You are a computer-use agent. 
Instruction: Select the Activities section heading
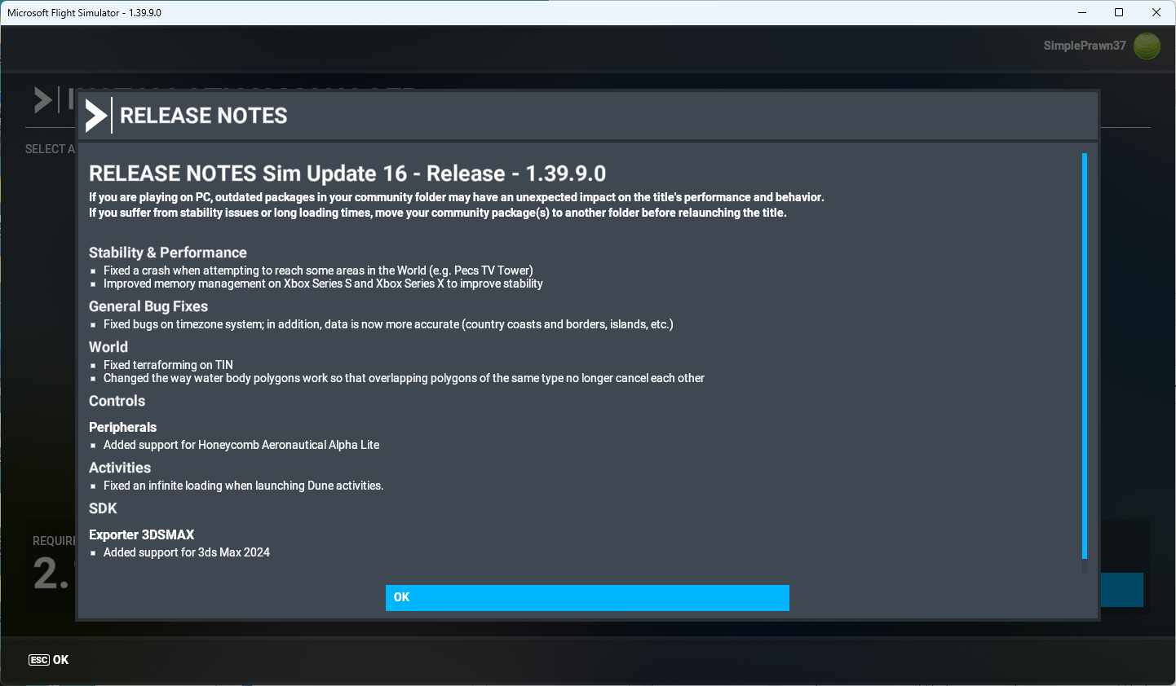[x=120, y=468]
